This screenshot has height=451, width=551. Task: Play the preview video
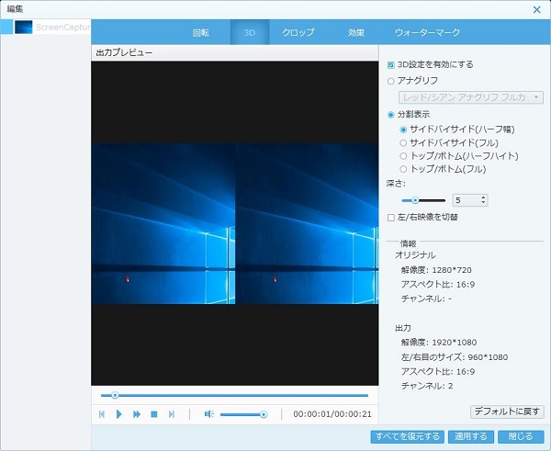pyautogui.click(x=118, y=414)
